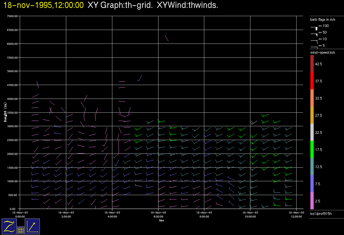The image size is (344, 235).
Task: Click the 'height (m)' axis label
Action: 5,112
